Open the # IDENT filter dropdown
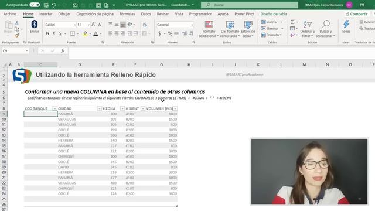375x211 pixels. (x=143, y=108)
